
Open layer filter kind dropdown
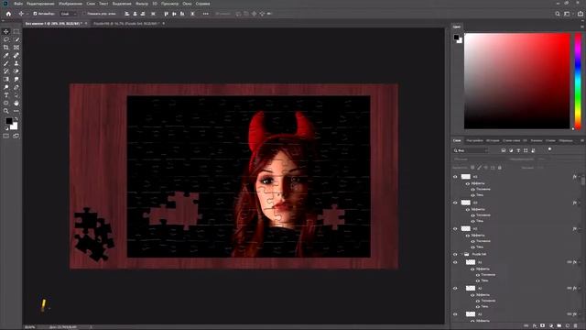[x=471, y=150]
